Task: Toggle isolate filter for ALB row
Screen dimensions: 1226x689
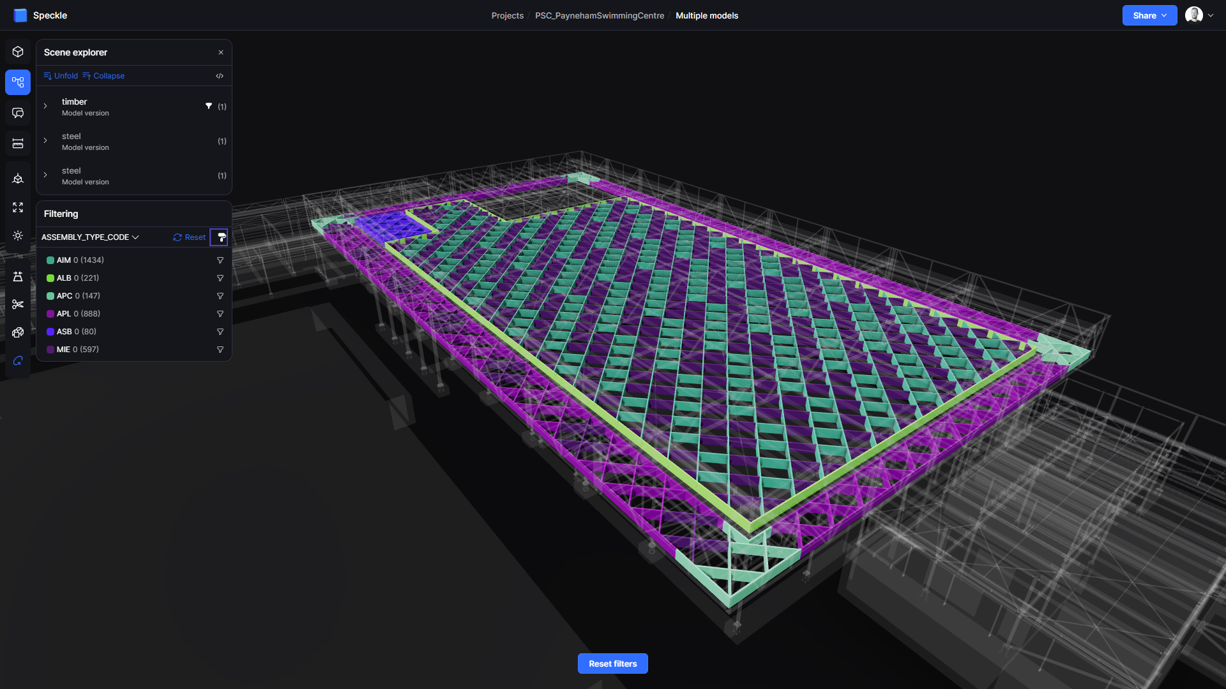Action: [220, 278]
